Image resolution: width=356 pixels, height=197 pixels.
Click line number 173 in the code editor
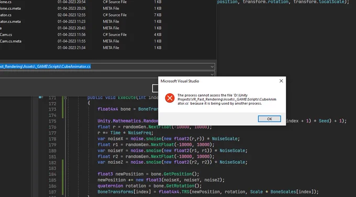point(52,109)
